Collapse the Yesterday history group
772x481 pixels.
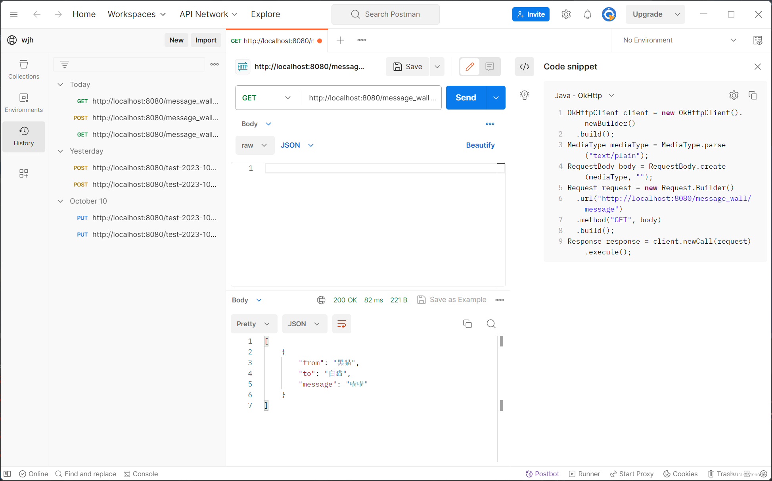pyautogui.click(x=60, y=151)
